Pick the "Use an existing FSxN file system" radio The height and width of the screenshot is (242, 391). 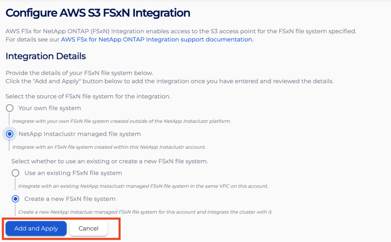[x=16, y=173]
